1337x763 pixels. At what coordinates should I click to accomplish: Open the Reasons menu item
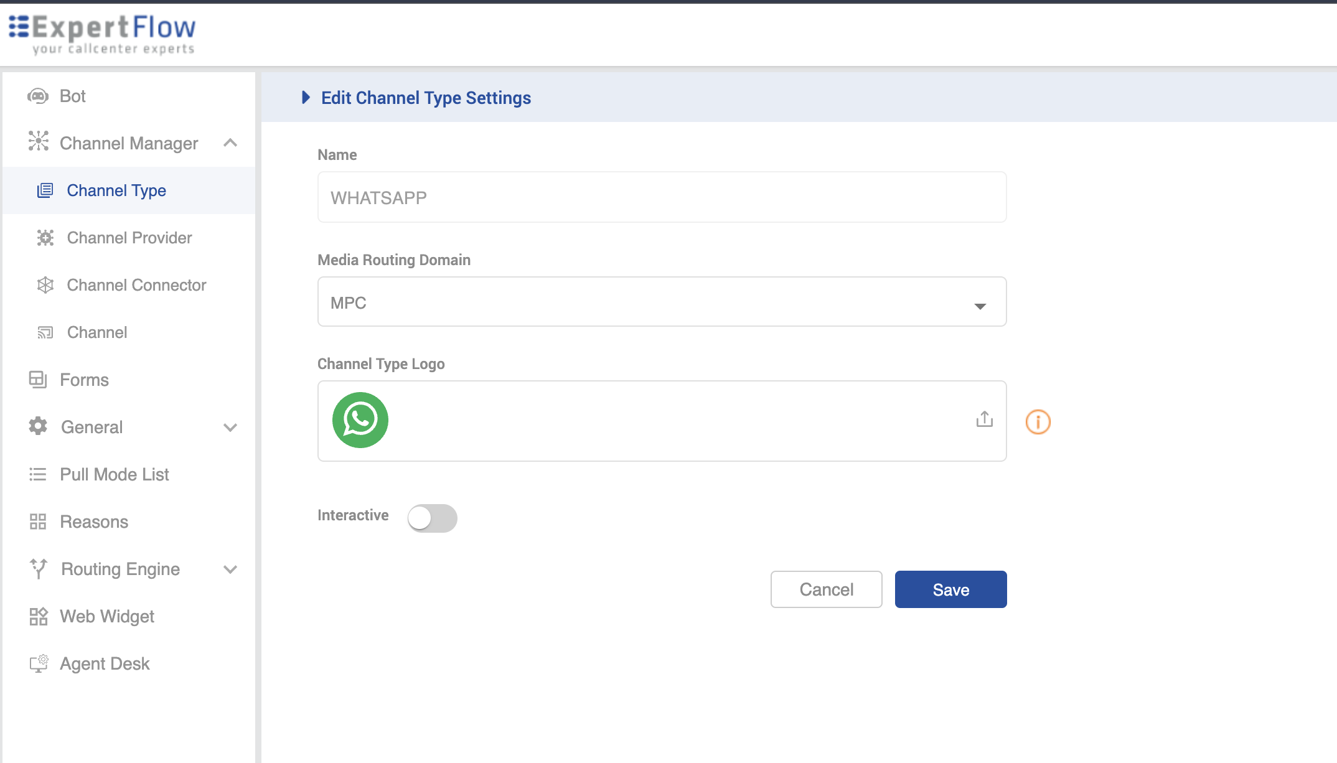click(94, 522)
